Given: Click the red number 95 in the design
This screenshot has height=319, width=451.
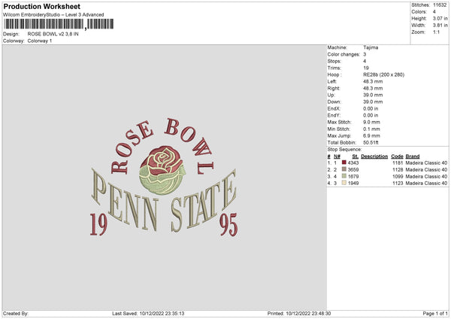Looking at the screenshot, I should (x=229, y=224).
